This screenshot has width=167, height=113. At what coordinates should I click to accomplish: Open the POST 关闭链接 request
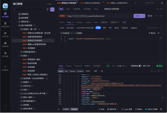pyautogui.click(x=33, y=48)
